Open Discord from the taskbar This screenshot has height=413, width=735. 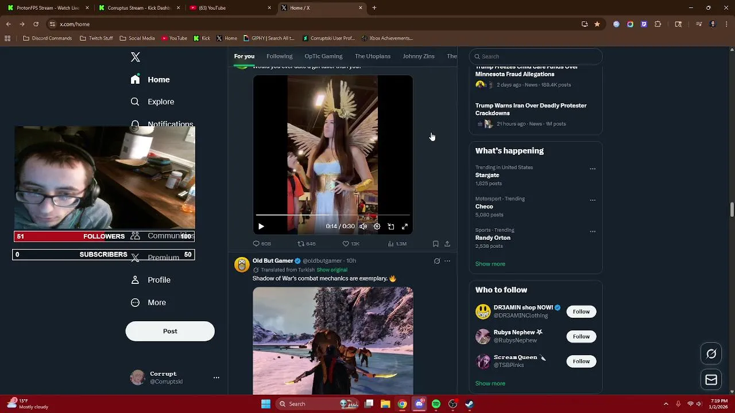419,404
